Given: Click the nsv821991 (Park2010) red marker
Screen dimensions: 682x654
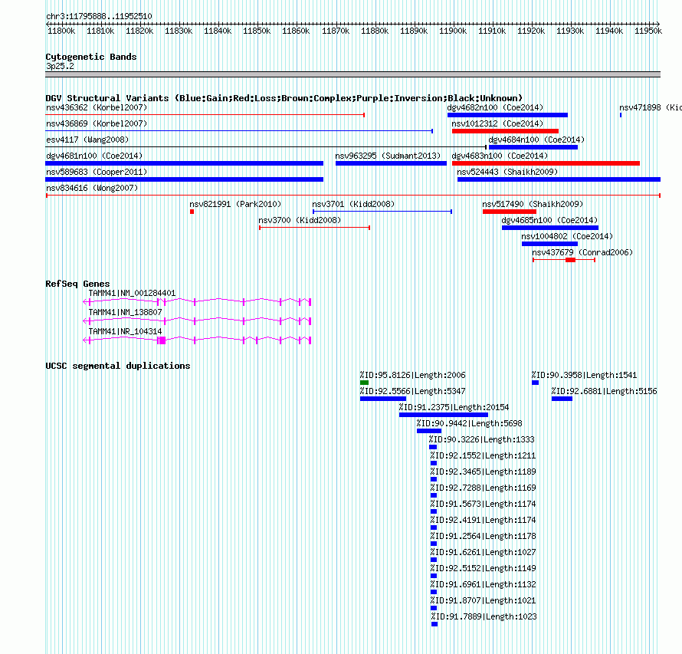Looking at the screenshot, I should pos(192,212).
